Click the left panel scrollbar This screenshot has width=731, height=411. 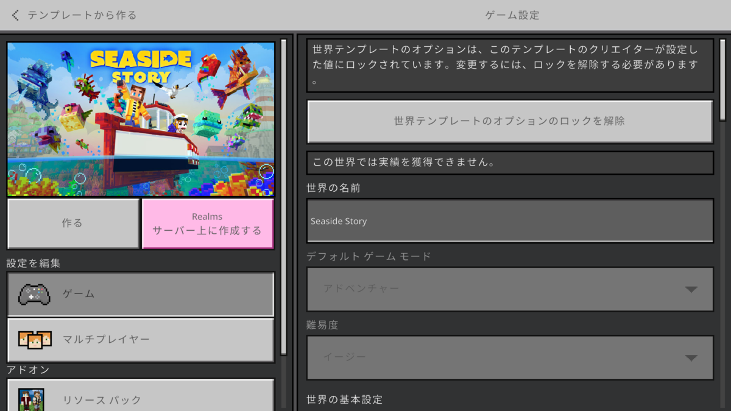click(283, 197)
